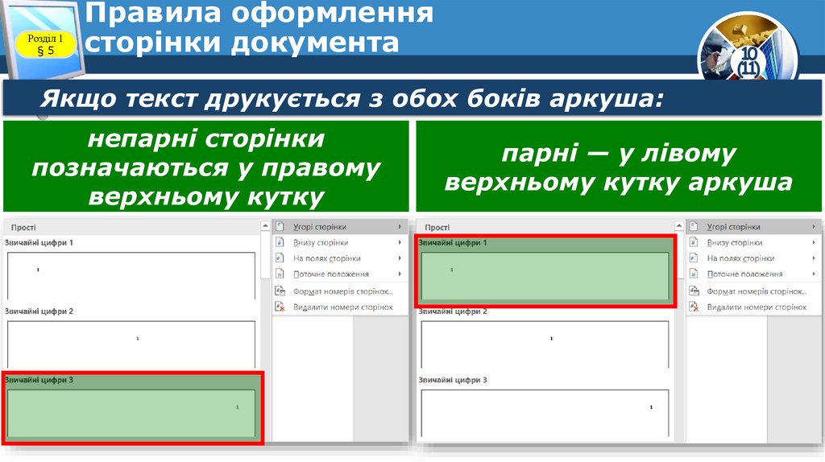Image resolution: width=825 pixels, height=462 pixels.
Task: Click the 'Поточне положення' icon in right menu
Action: tap(694, 274)
